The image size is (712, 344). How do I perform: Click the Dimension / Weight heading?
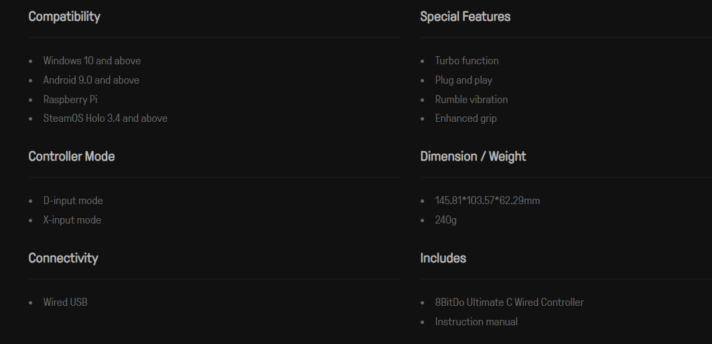(473, 157)
